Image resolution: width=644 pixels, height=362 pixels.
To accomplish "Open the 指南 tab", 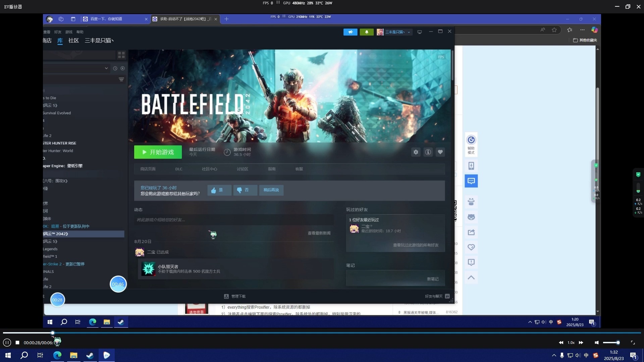I will pyautogui.click(x=272, y=169).
